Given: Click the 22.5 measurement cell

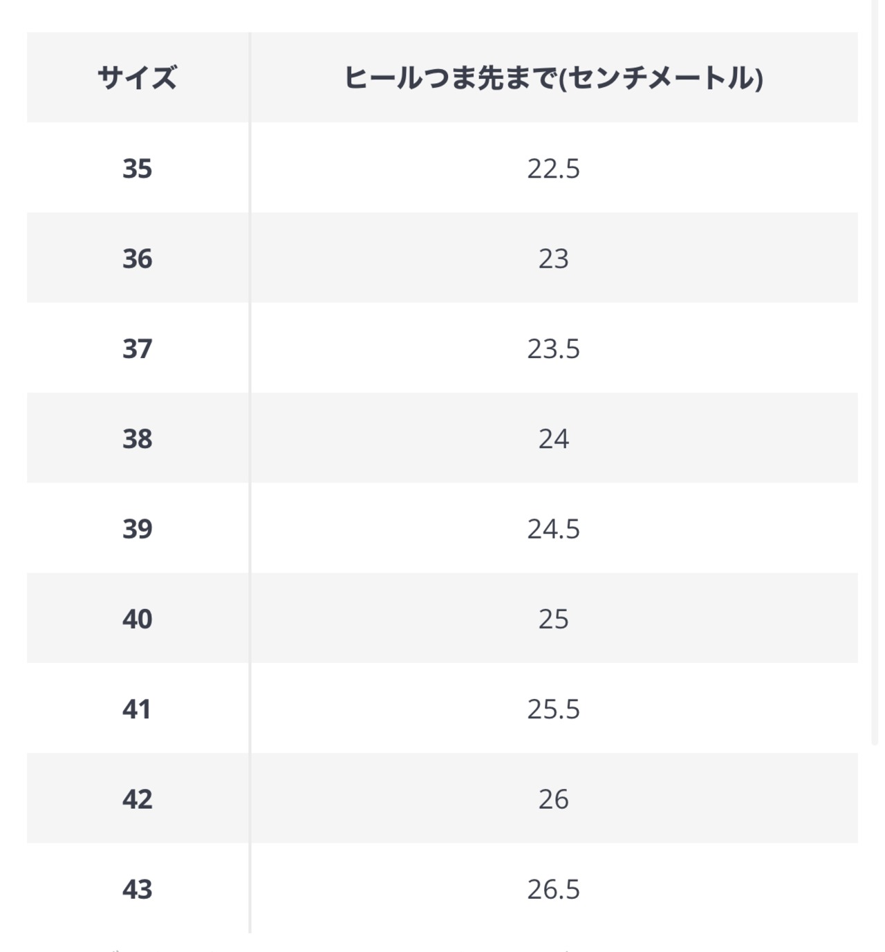Looking at the screenshot, I should point(553,168).
